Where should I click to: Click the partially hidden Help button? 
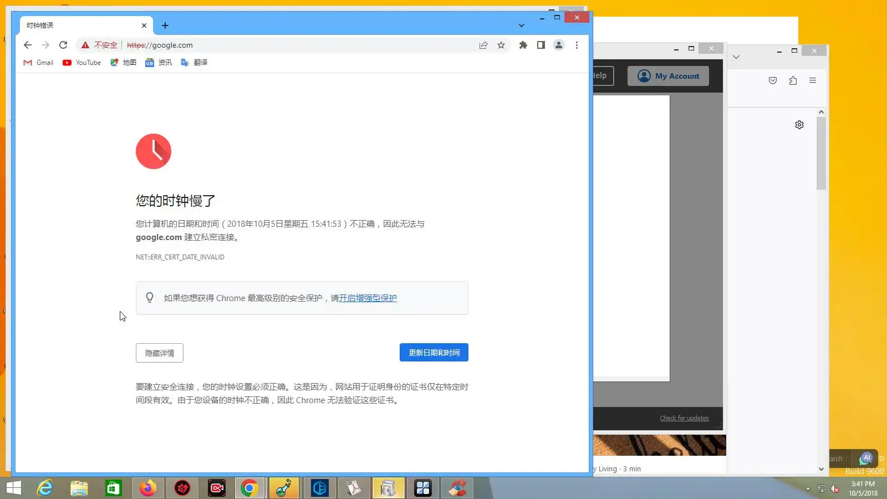tap(603, 76)
